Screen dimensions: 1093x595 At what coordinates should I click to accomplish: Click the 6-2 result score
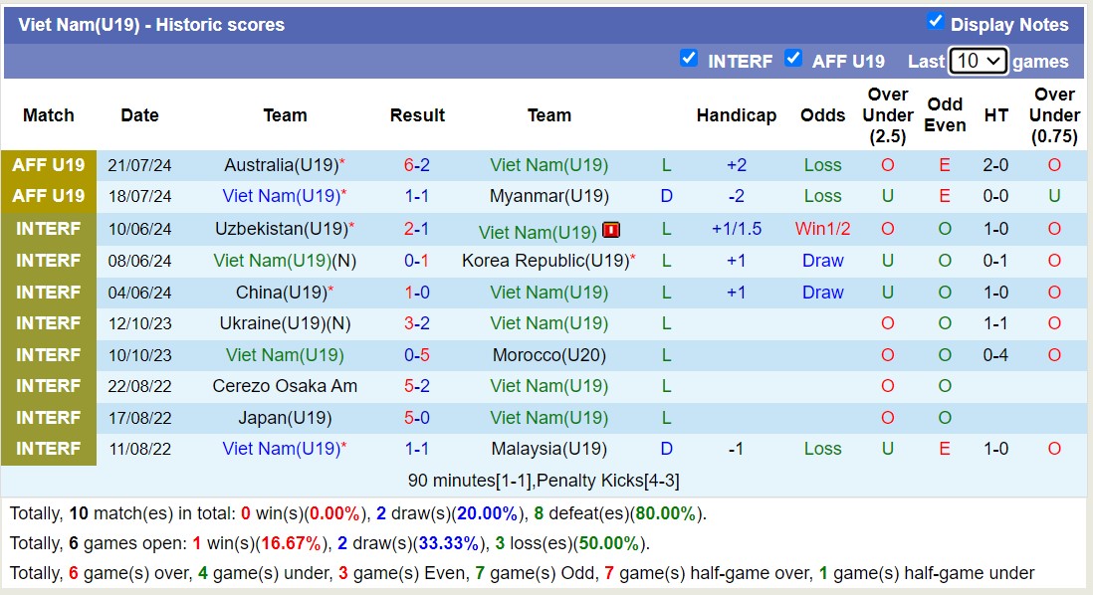417,165
